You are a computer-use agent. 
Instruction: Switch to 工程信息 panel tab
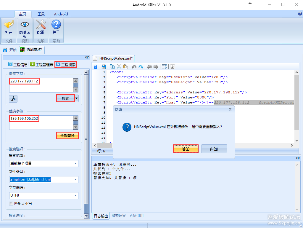coord(18,65)
